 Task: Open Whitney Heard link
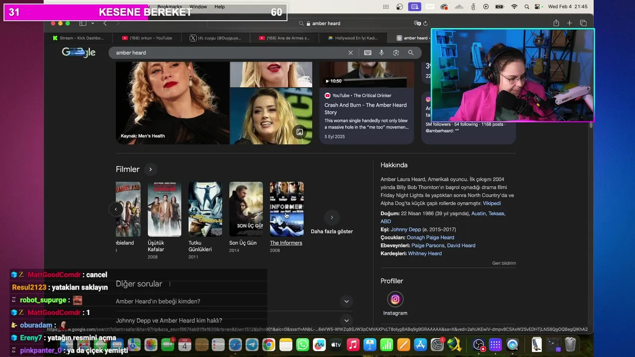425,253
